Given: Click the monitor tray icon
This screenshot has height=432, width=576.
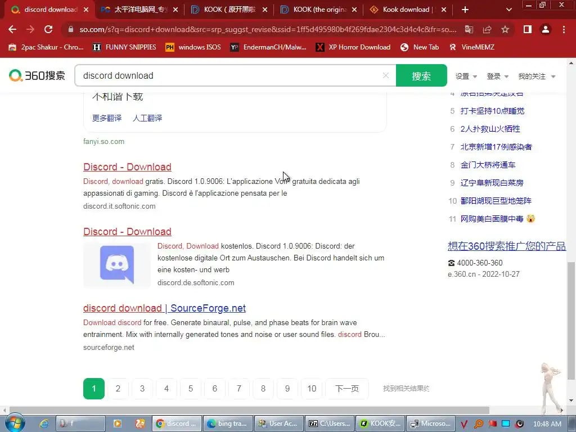Looking at the screenshot, I should pos(506,424).
